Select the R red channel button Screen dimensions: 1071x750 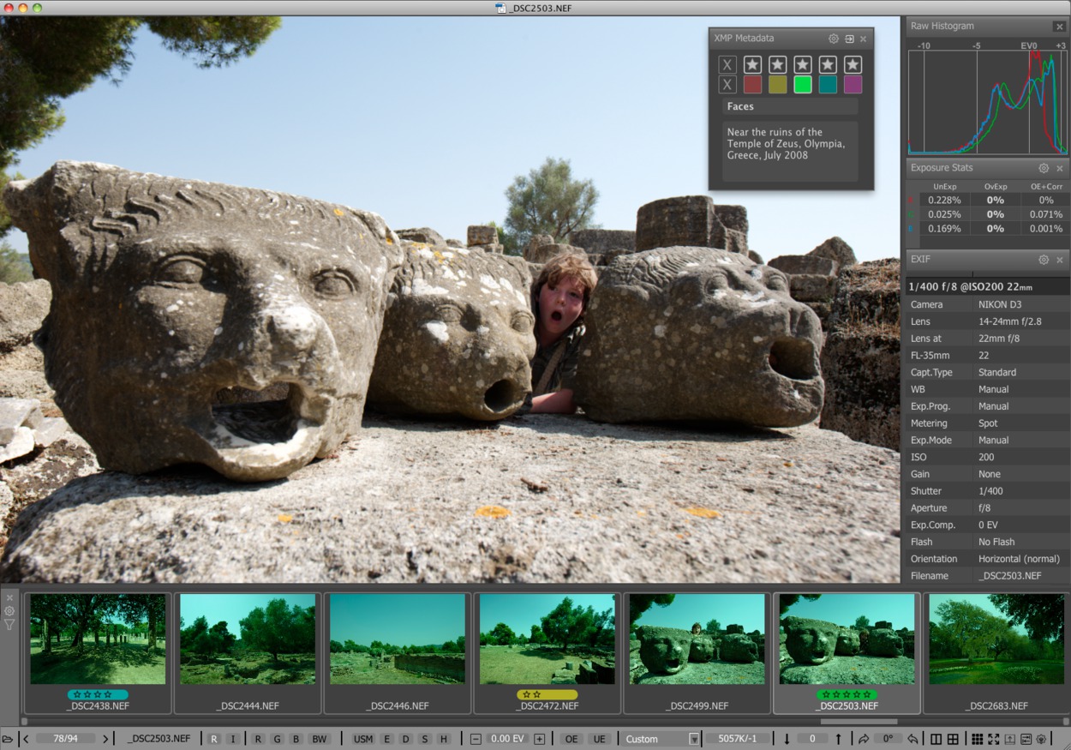click(x=258, y=739)
